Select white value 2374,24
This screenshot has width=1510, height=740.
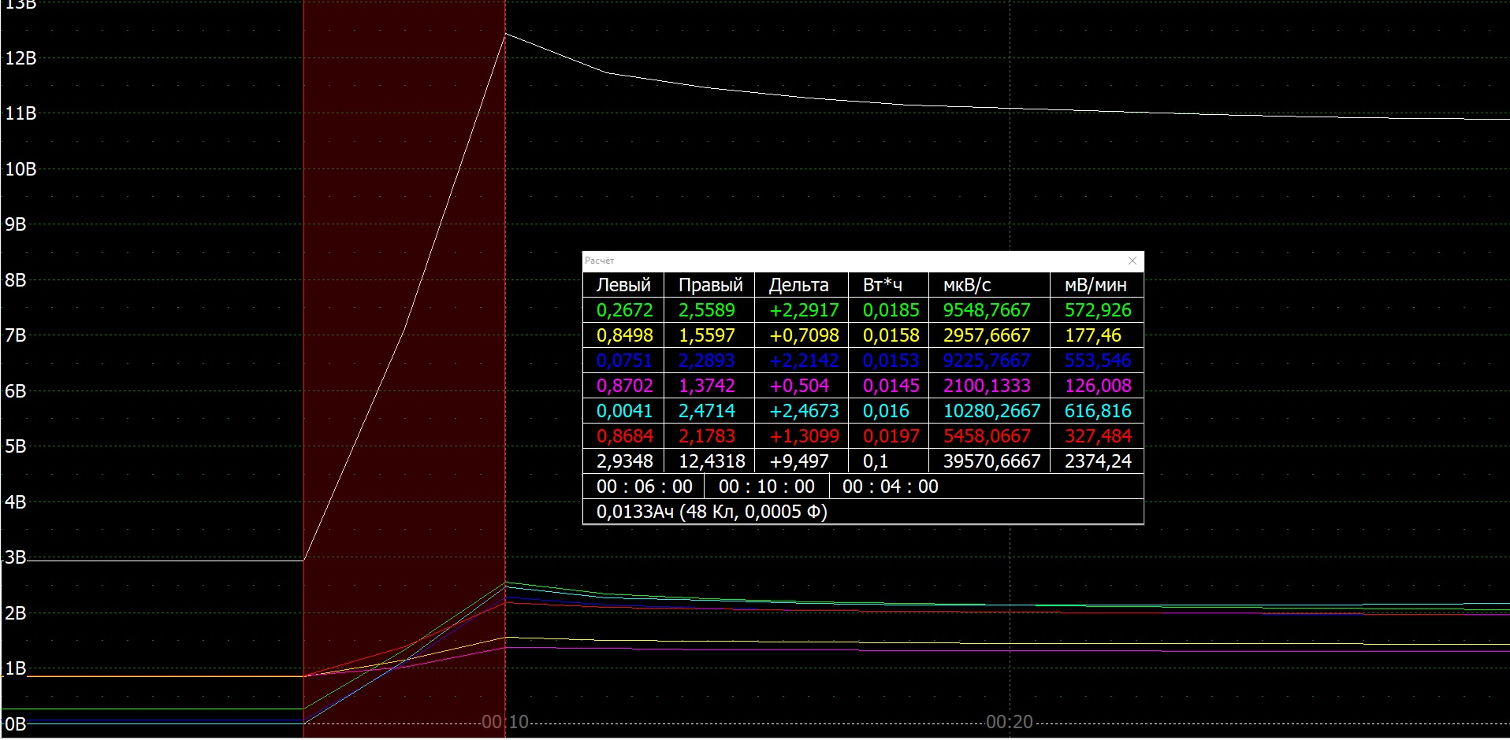click(x=1098, y=461)
